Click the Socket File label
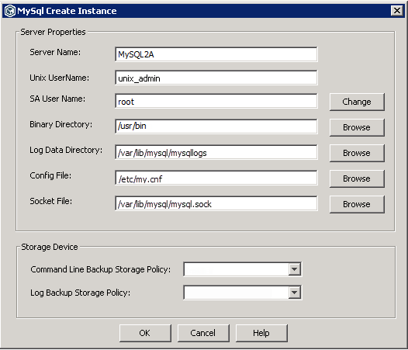 pyautogui.click(x=50, y=201)
